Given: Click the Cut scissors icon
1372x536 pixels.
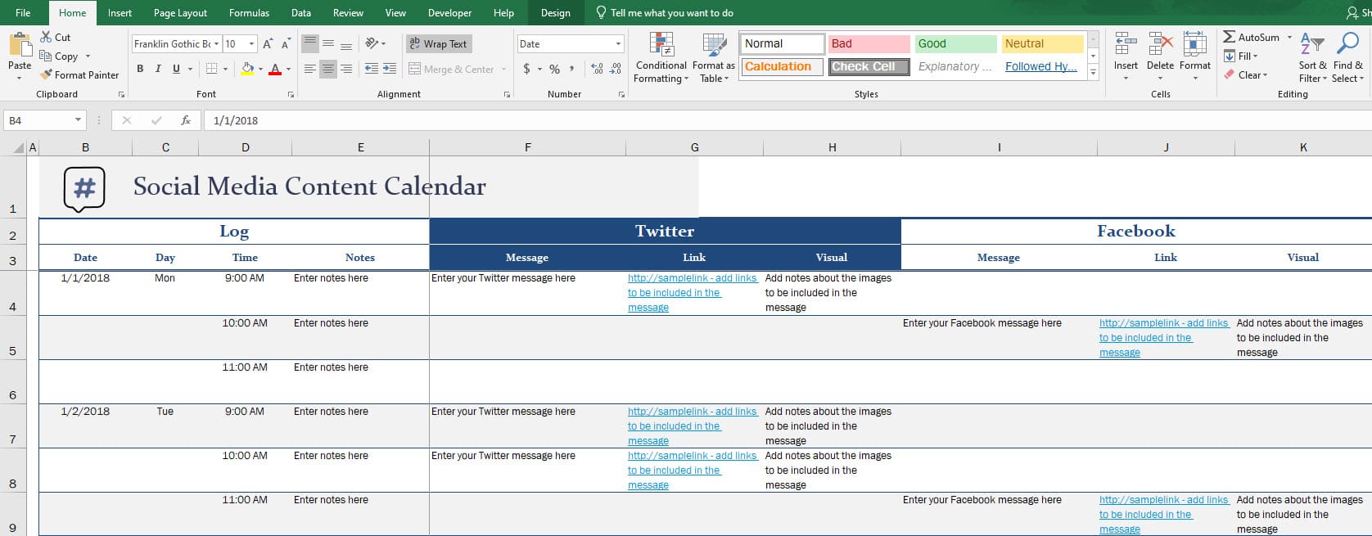Looking at the screenshot, I should (46, 38).
